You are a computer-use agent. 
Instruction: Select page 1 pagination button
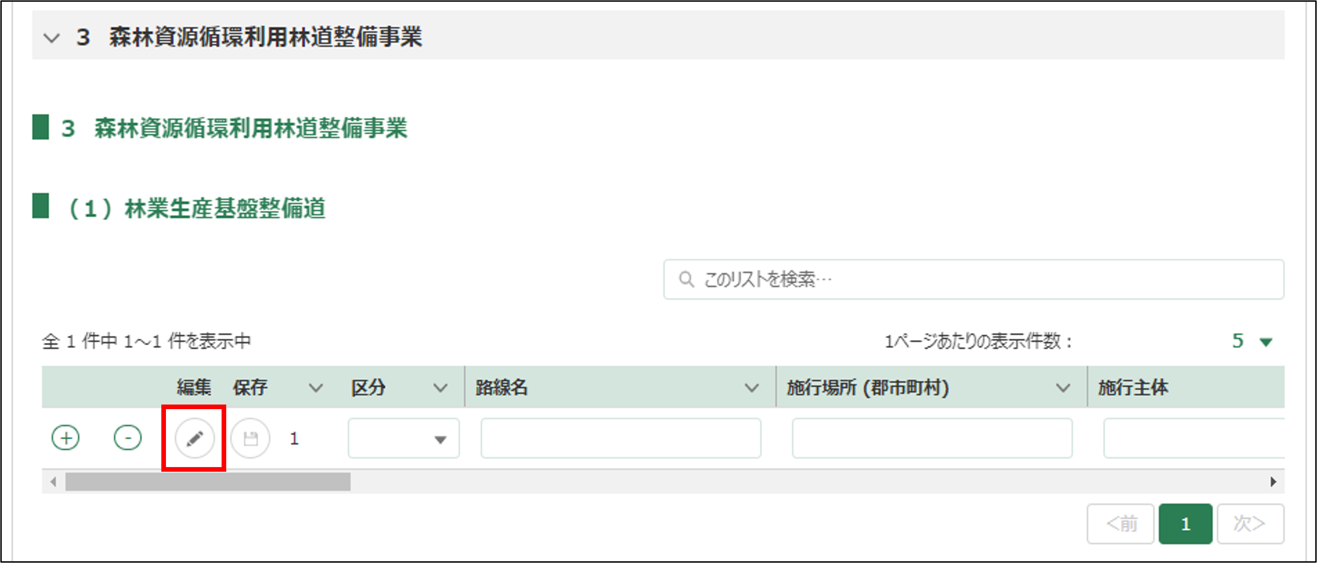coord(1185,524)
